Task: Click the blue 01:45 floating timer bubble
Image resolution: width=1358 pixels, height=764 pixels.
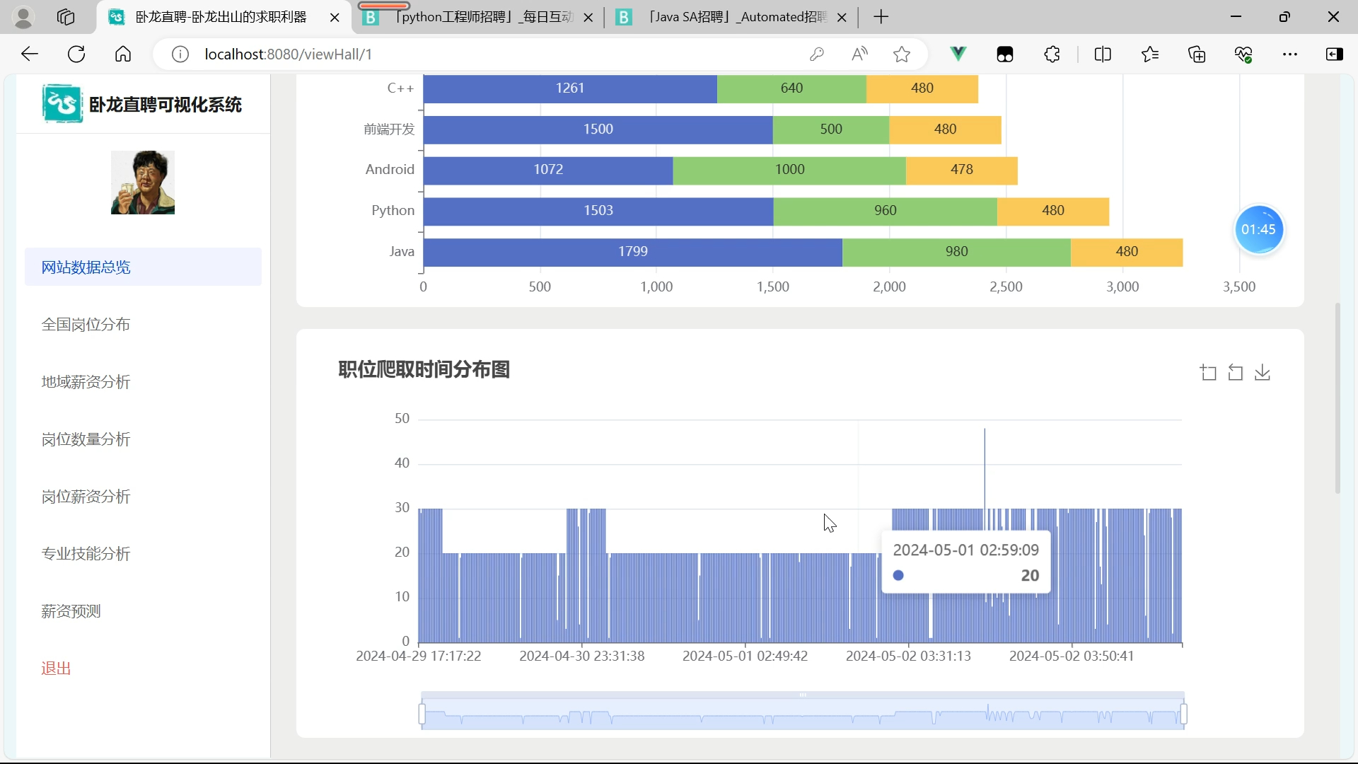Action: (x=1259, y=229)
